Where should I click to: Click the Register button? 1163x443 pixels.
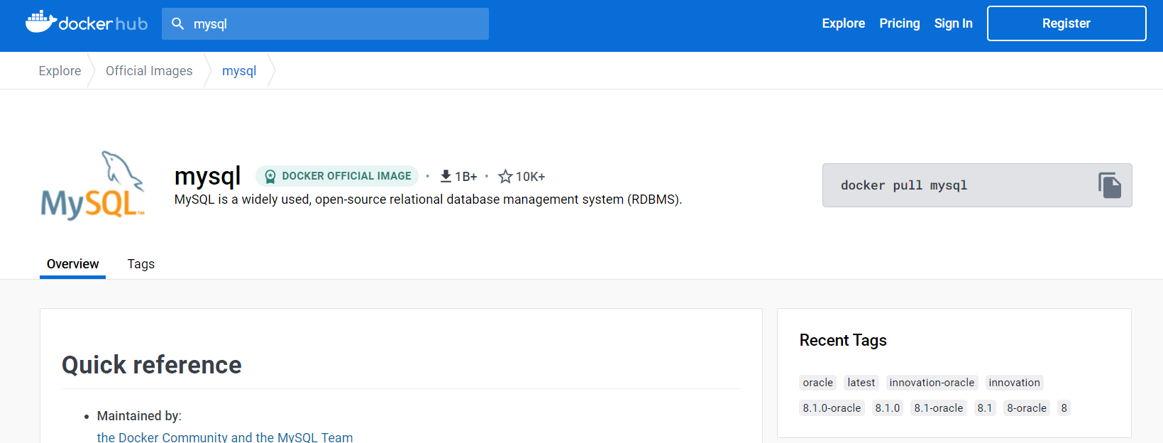(x=1066, y=23)
